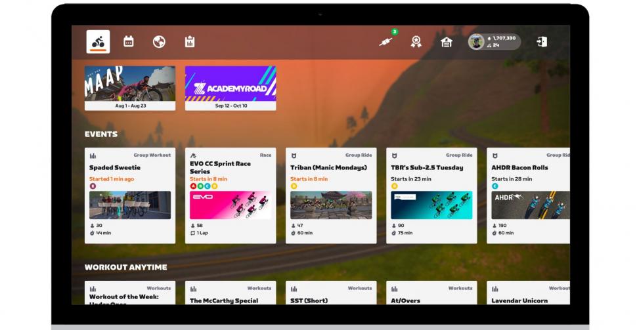Image resolution: width=637 pixels, height=330 pixels.
Task: Click 'Starts in 28 min' text
Action: 512,179
